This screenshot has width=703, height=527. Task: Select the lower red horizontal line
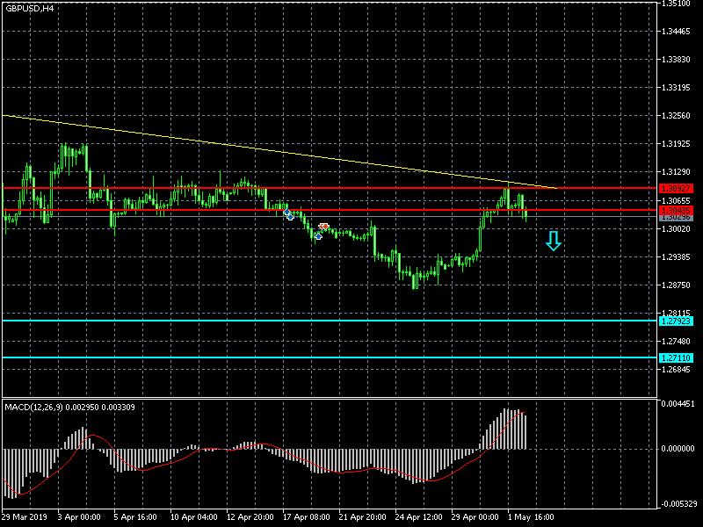tap(395, 210)
